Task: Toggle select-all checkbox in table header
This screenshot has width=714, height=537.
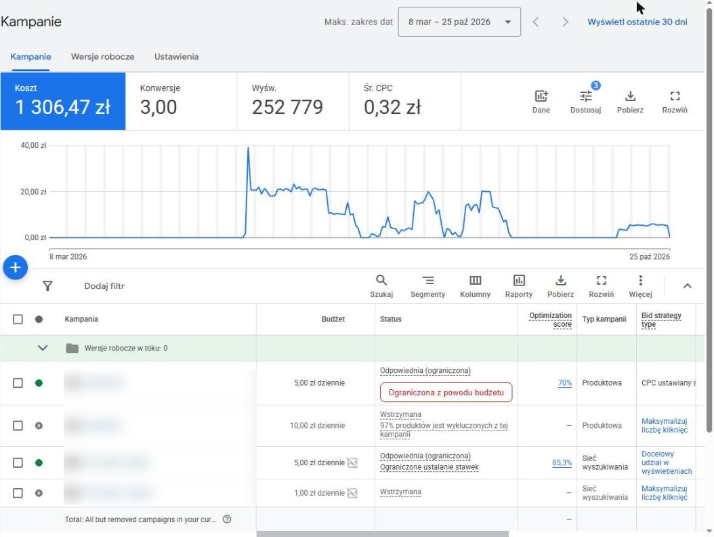Action: coord(18,319)
